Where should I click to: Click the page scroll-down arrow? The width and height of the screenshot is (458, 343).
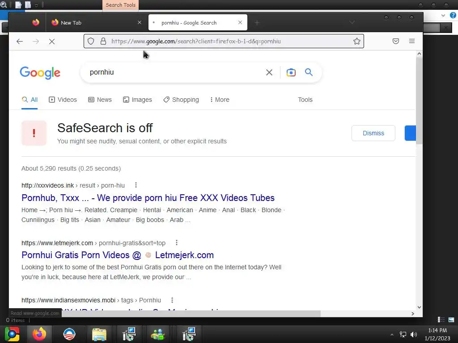coord(419,307)
